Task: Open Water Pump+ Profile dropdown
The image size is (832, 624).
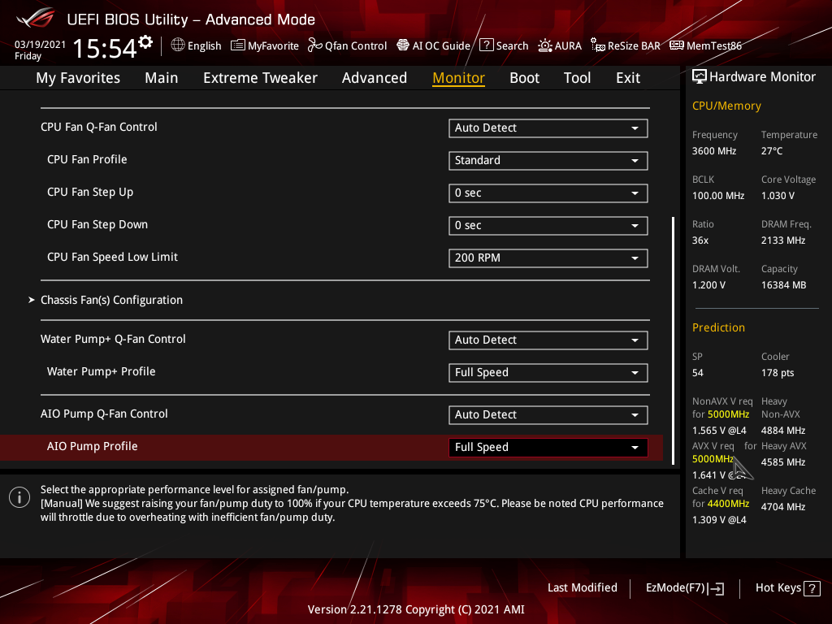Action: coord(548,372)
